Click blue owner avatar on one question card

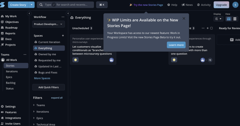[x=203, y=60]
